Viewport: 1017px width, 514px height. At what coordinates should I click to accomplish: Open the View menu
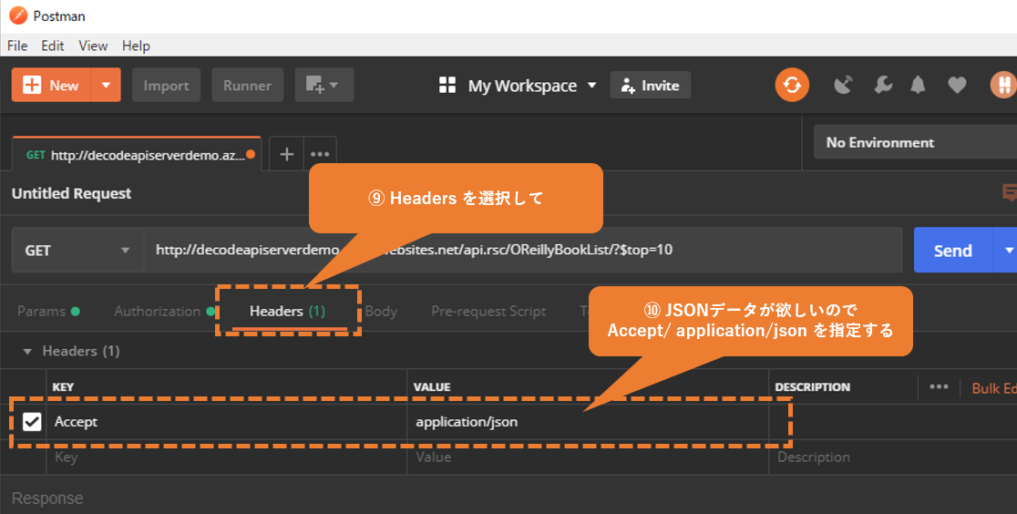[x=93, y=46]
